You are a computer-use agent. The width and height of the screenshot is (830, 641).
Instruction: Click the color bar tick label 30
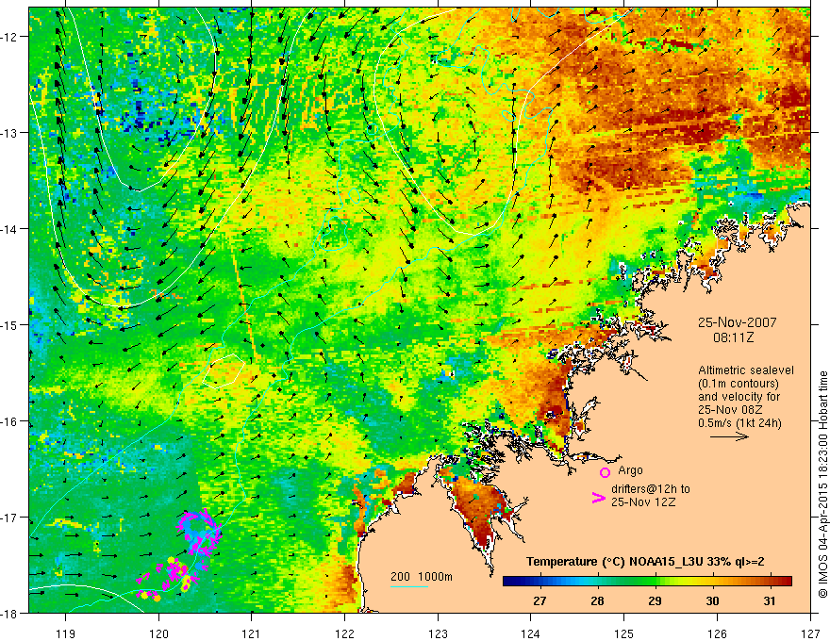point(712,601)
